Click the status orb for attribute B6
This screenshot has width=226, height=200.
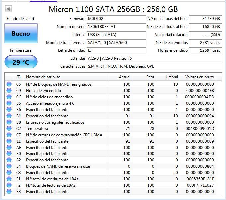tap(9, 109)
